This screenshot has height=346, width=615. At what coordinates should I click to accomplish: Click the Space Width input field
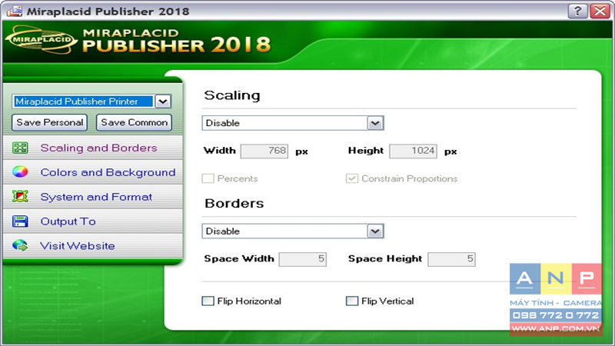click(302, 259)
